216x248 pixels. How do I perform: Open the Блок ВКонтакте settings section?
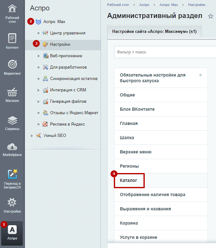coord(161,109)
